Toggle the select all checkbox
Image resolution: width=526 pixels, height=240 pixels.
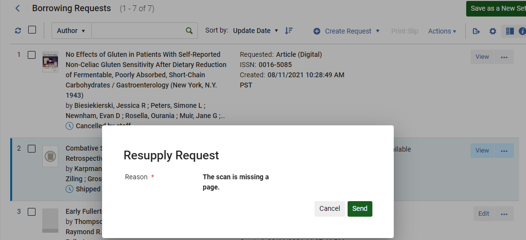pos(32,30)
